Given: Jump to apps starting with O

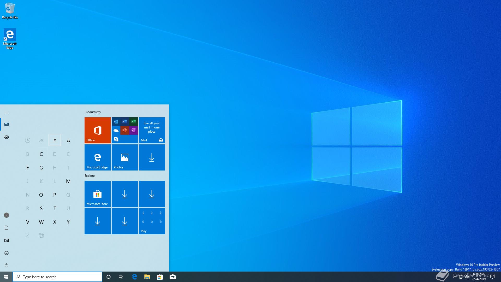Looking at the screenshot, I should pyautogui.click(x=41, y=195).
